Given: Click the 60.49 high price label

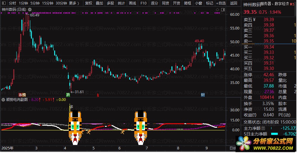Looking at the screenshot, I should tap(35, 15).
